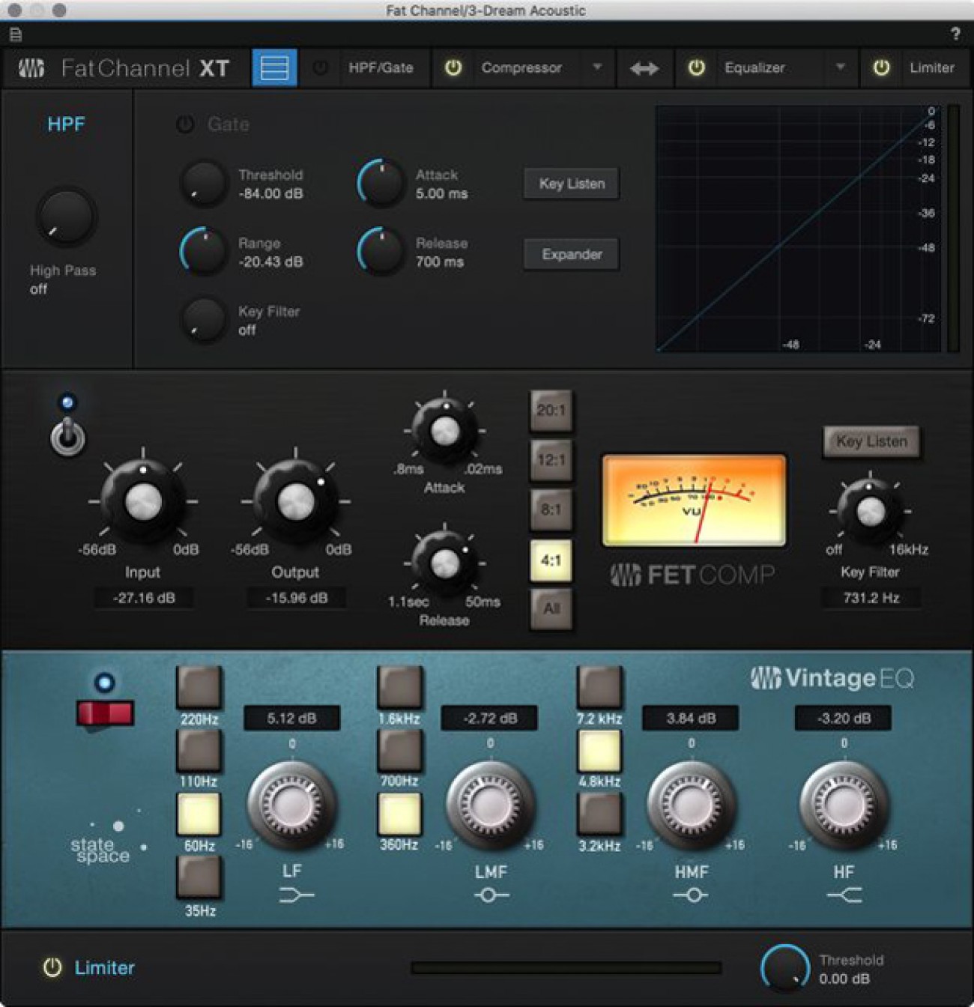Open the Compressor model dropdown arrow
Image resolution: width=974 pixels, height=1007 pixels.
pyautogui.click(x=597, y=67)
